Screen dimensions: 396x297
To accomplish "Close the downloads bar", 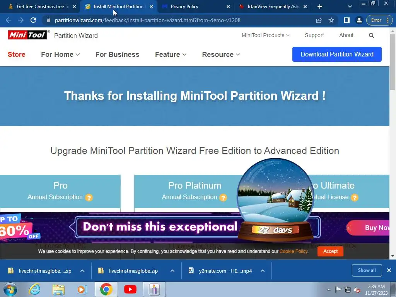I will tap(389, 270).
